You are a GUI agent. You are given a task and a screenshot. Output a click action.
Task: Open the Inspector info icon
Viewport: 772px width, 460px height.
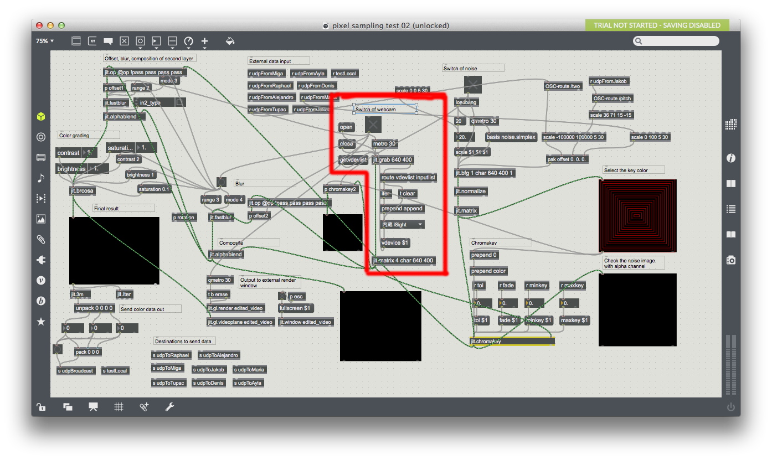(x=731, y=158)
